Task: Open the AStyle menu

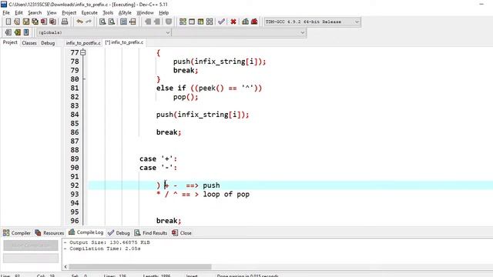Action: (x=125, y=12)
